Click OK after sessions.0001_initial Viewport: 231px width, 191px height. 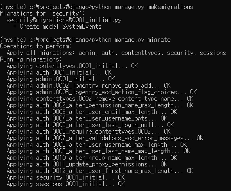point(121,184)
